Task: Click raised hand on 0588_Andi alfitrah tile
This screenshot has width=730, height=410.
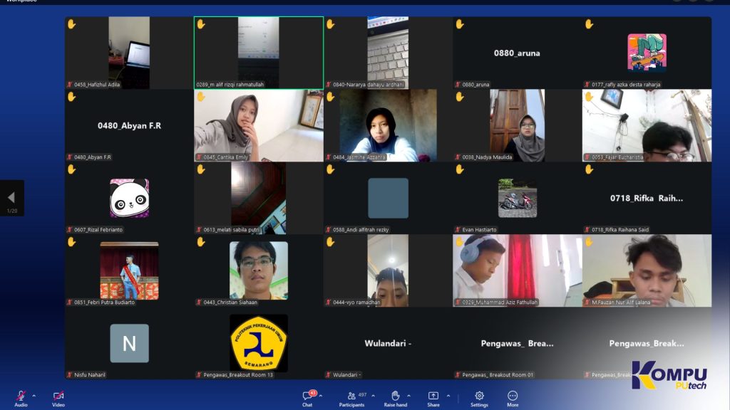Action: [x=331, y=169]
